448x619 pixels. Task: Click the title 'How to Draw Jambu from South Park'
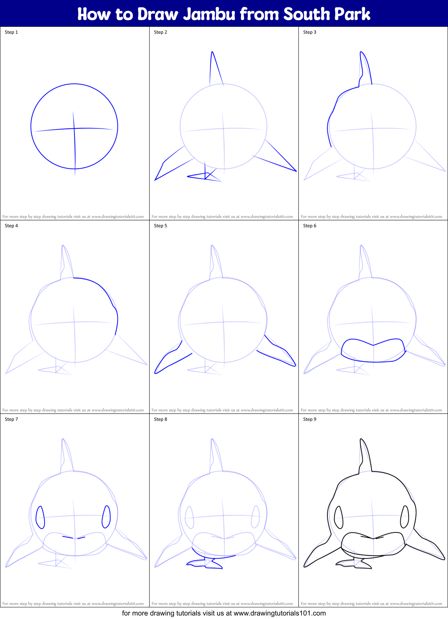click(x=224, y=14)
